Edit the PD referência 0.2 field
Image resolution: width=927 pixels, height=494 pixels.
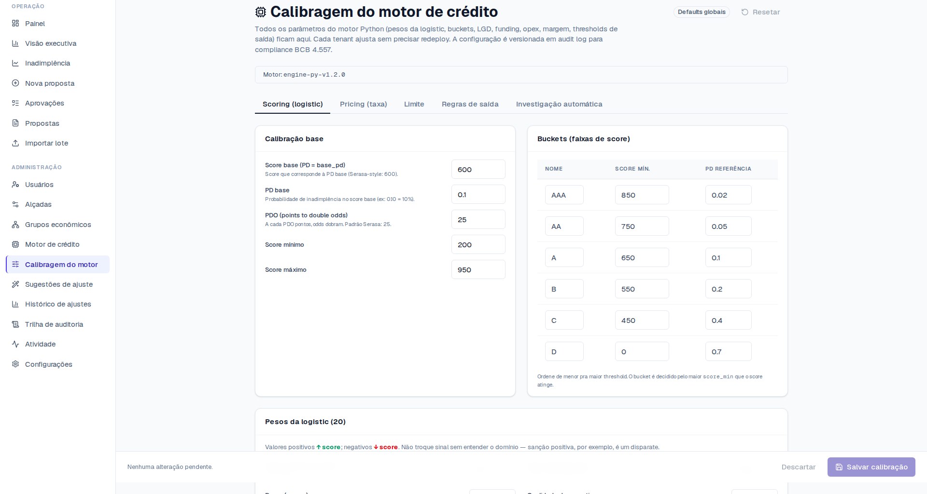coord(729,289)
